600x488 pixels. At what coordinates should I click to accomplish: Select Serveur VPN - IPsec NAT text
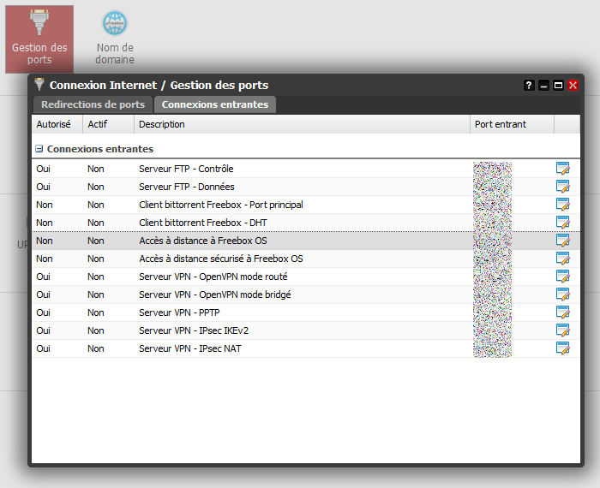(x=190, y=348)
